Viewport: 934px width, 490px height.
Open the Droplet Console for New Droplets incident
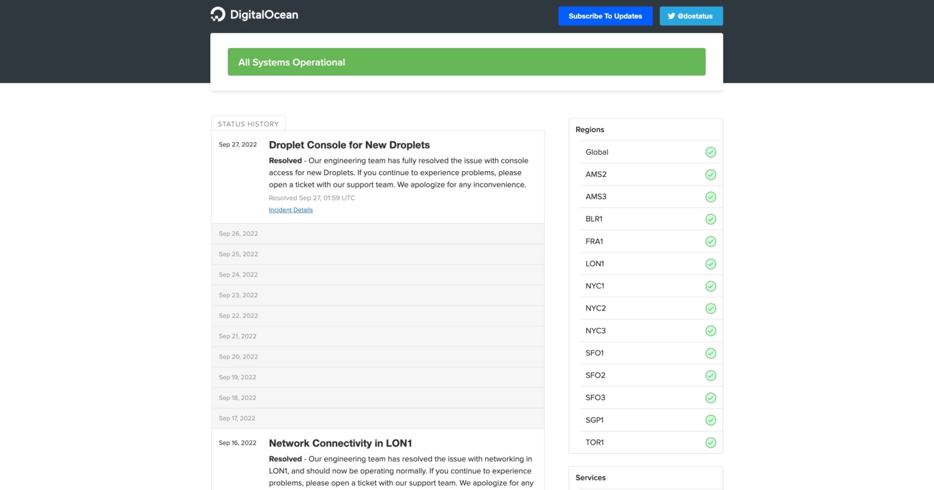350,145
